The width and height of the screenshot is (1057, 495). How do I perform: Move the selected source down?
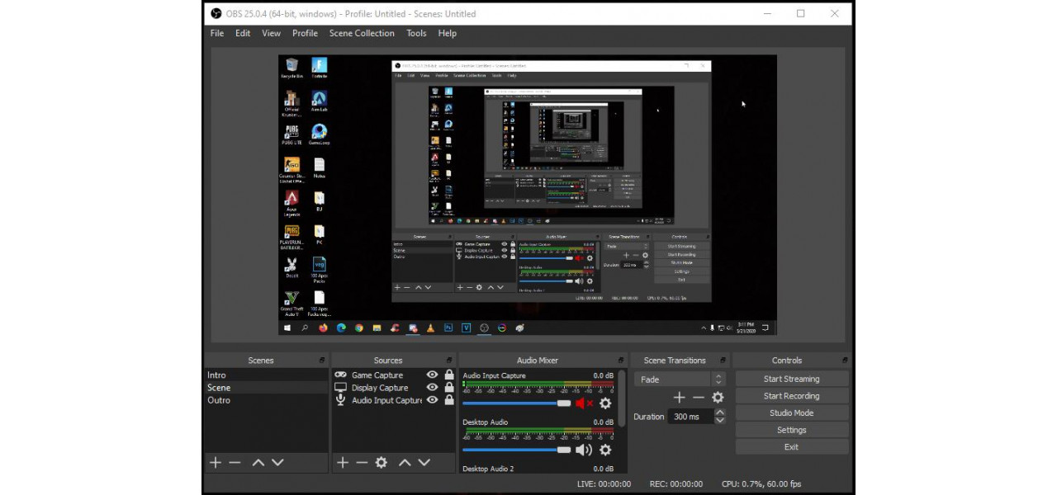[424, 463]
